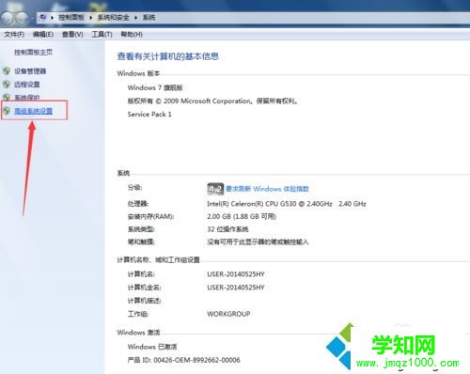This screenshot has height=374, width=470.
Task: Click the Windows Experience Index score badge
Action: 215,189
